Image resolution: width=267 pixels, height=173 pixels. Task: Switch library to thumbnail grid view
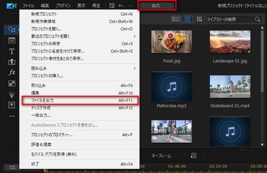[x=187, y=19]
